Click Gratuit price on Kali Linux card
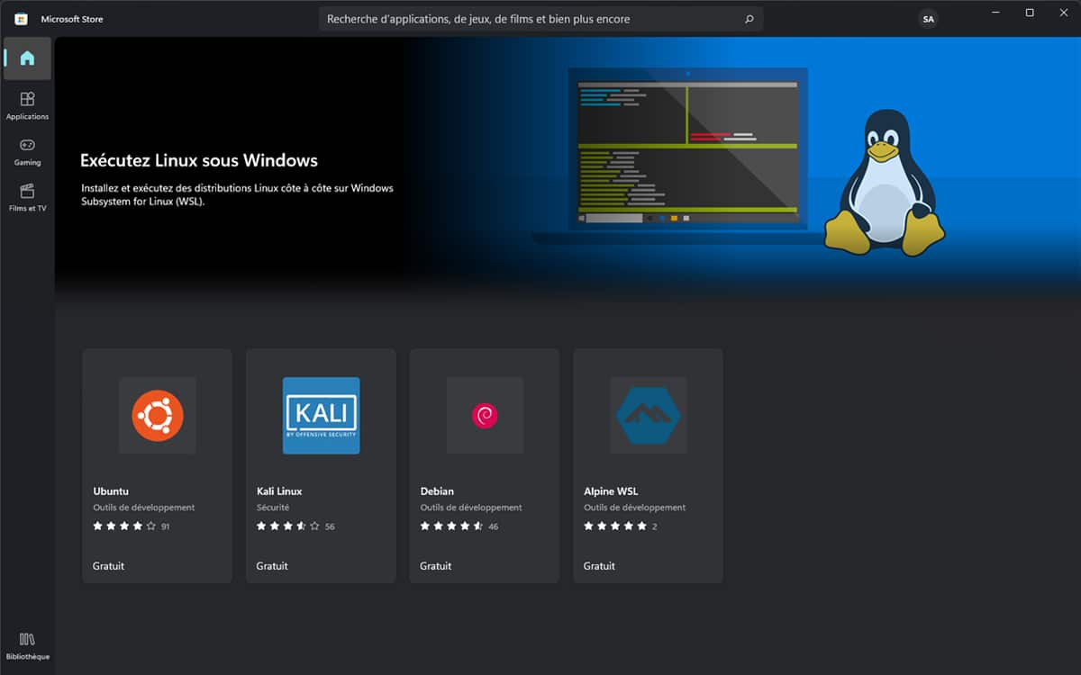1081x675 pixels. (272, 566)
